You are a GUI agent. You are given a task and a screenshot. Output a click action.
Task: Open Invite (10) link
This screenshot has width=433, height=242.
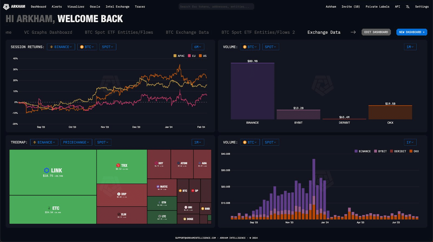pyautogui.click(x=351, y=7)
